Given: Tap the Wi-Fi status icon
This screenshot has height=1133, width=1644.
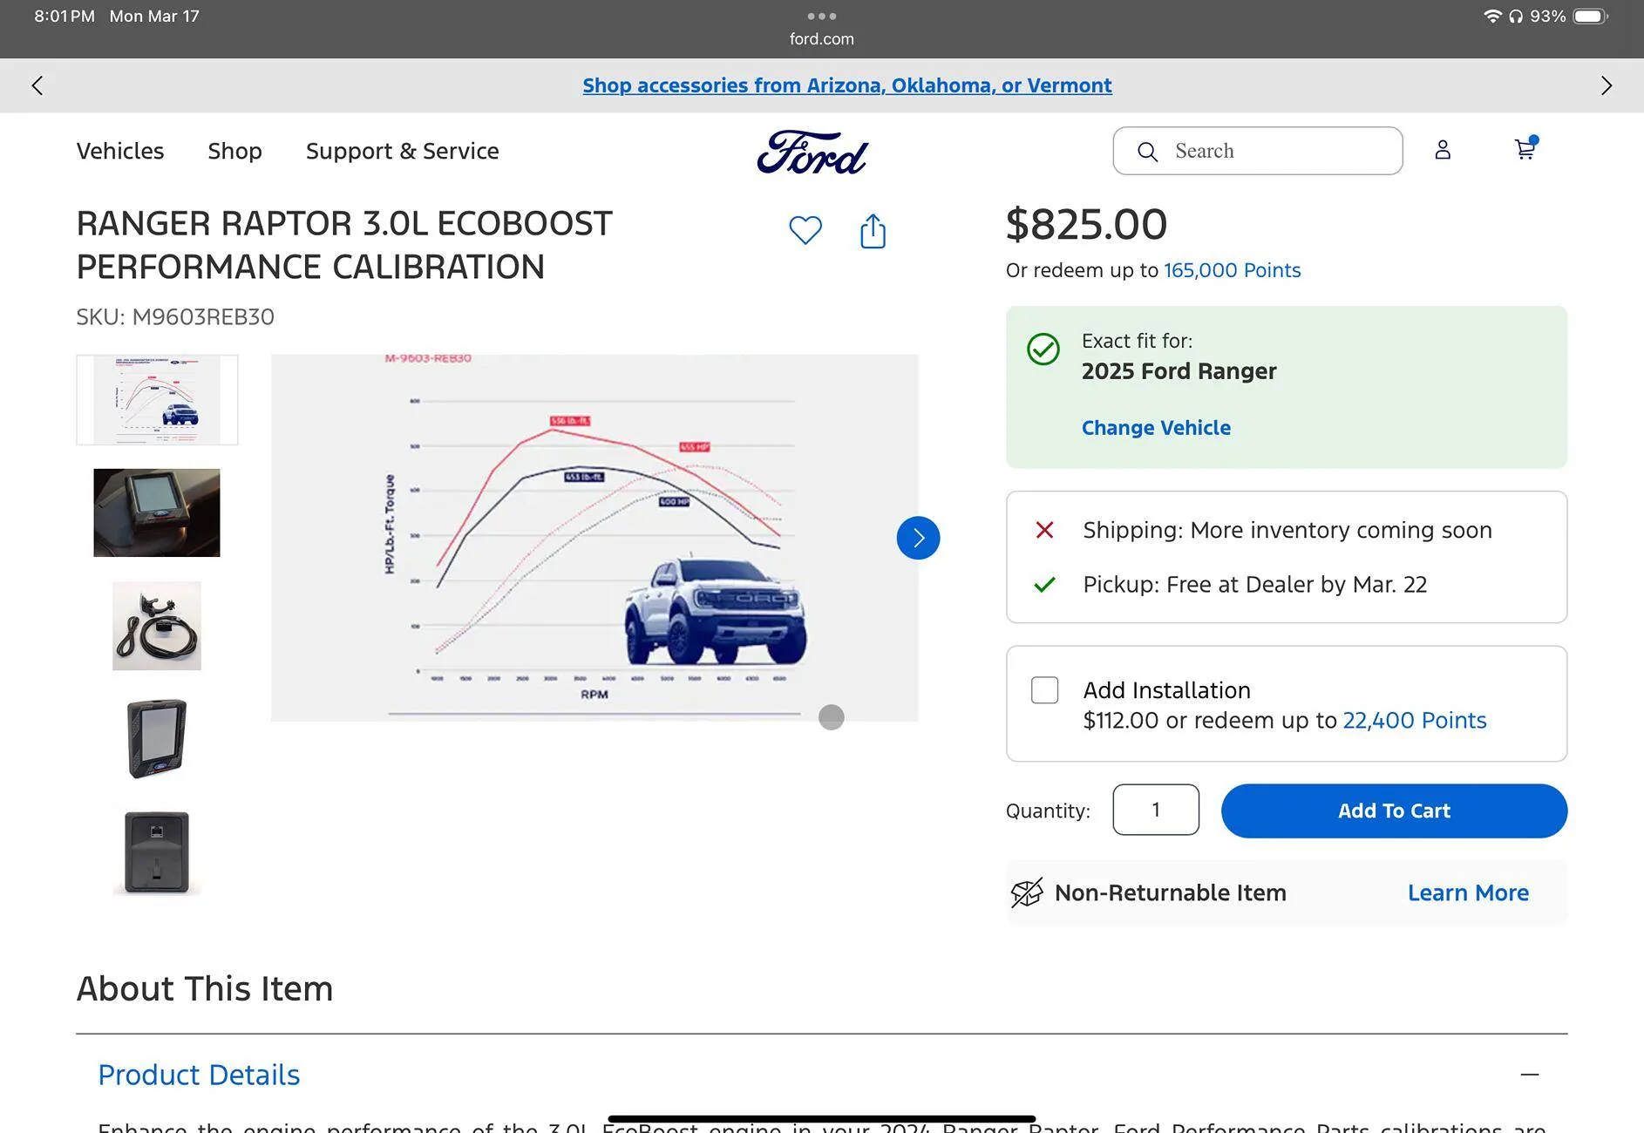Looking at the screenshot, I should coord(1492,16).
